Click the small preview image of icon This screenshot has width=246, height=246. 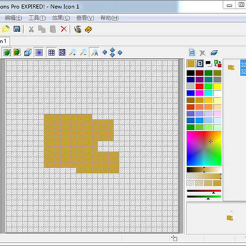[x=230, y=218]
